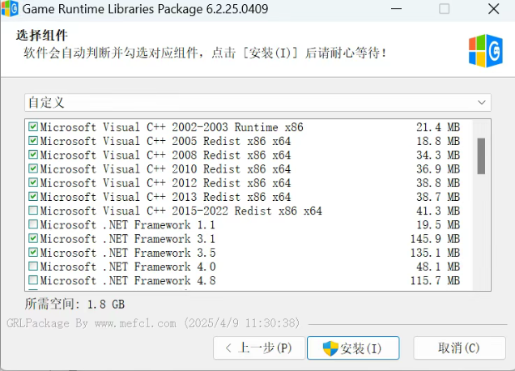Uncheck .NET Framework 3.1 checkbox

33,239
